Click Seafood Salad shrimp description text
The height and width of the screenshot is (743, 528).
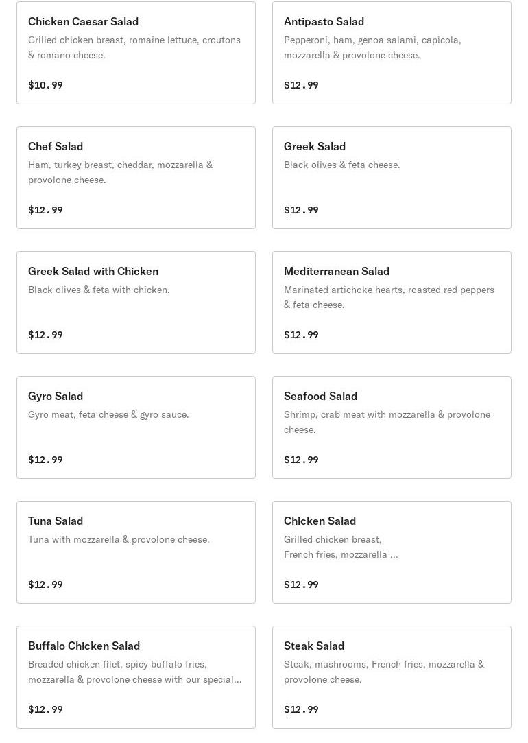pyautogui.click(x=387, y=421)
